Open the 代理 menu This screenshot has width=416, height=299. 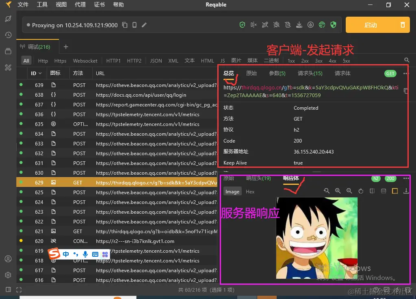click(x=80, y=4)
